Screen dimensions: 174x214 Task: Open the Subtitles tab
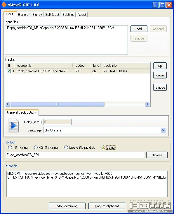pos(68,14)
